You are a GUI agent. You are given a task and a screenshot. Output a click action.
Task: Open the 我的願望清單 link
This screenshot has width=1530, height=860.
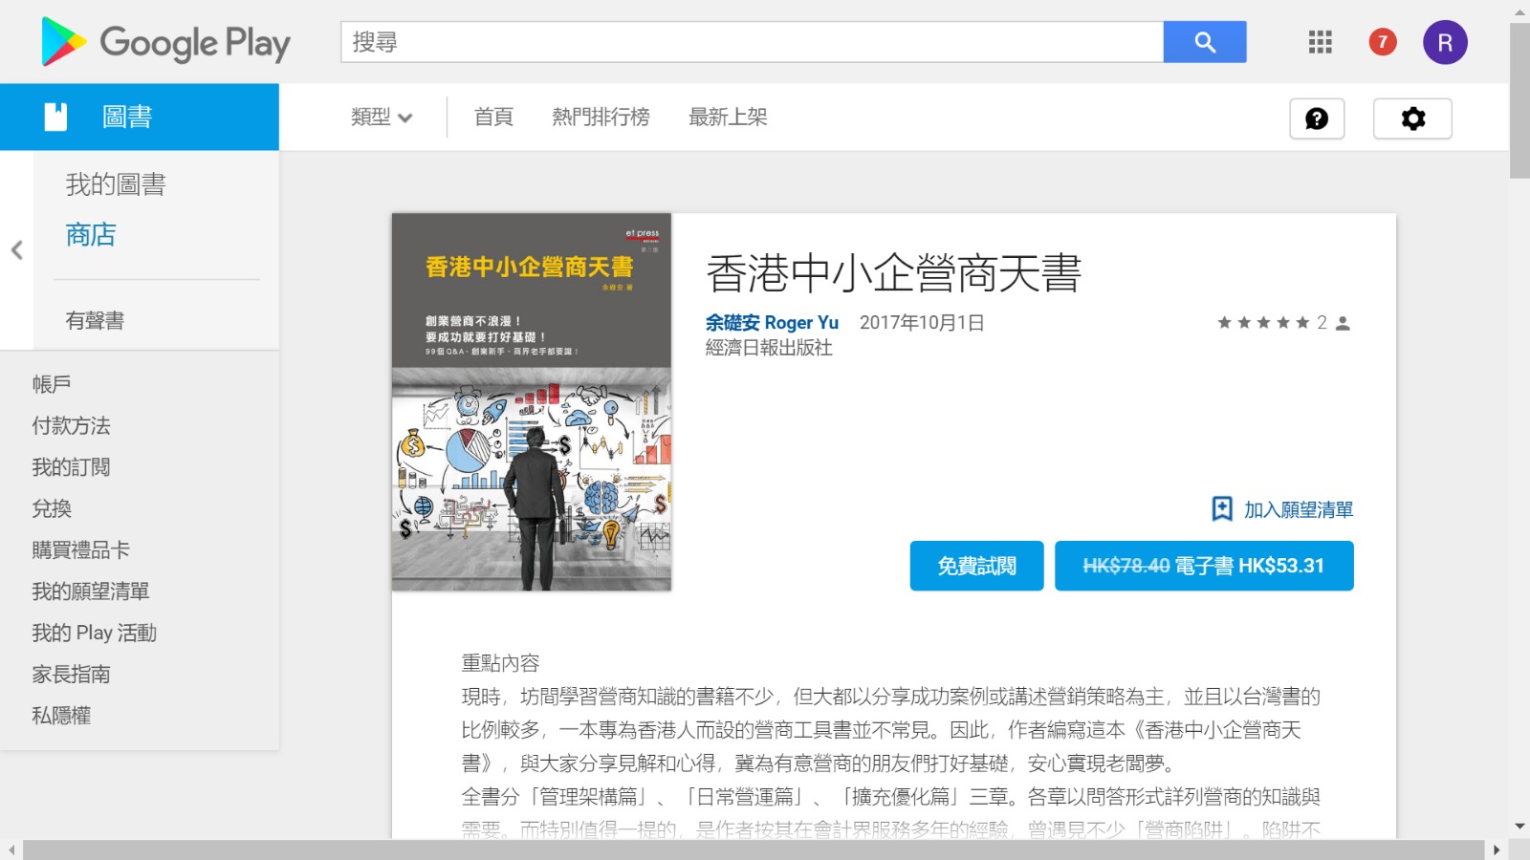pos(91,591)
